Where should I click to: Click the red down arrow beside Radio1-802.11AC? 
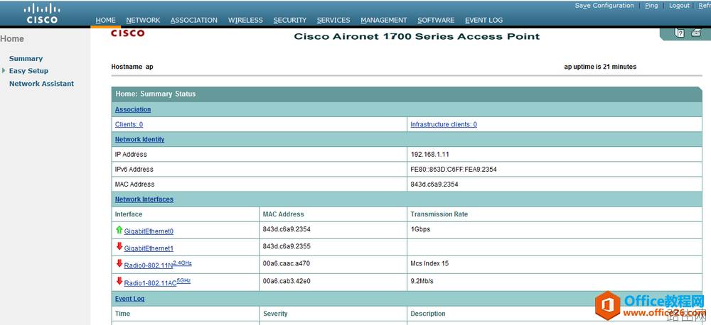(x=119, y=281)
